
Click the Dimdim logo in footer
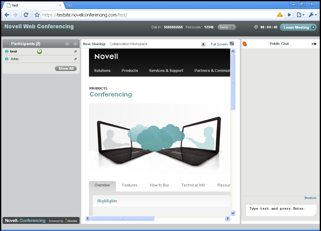pyautogui.click(x=71, y=221)
